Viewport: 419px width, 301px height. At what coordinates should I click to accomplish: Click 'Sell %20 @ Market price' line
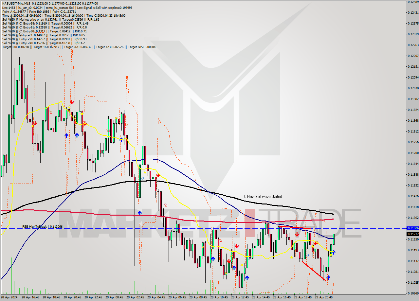50,19
